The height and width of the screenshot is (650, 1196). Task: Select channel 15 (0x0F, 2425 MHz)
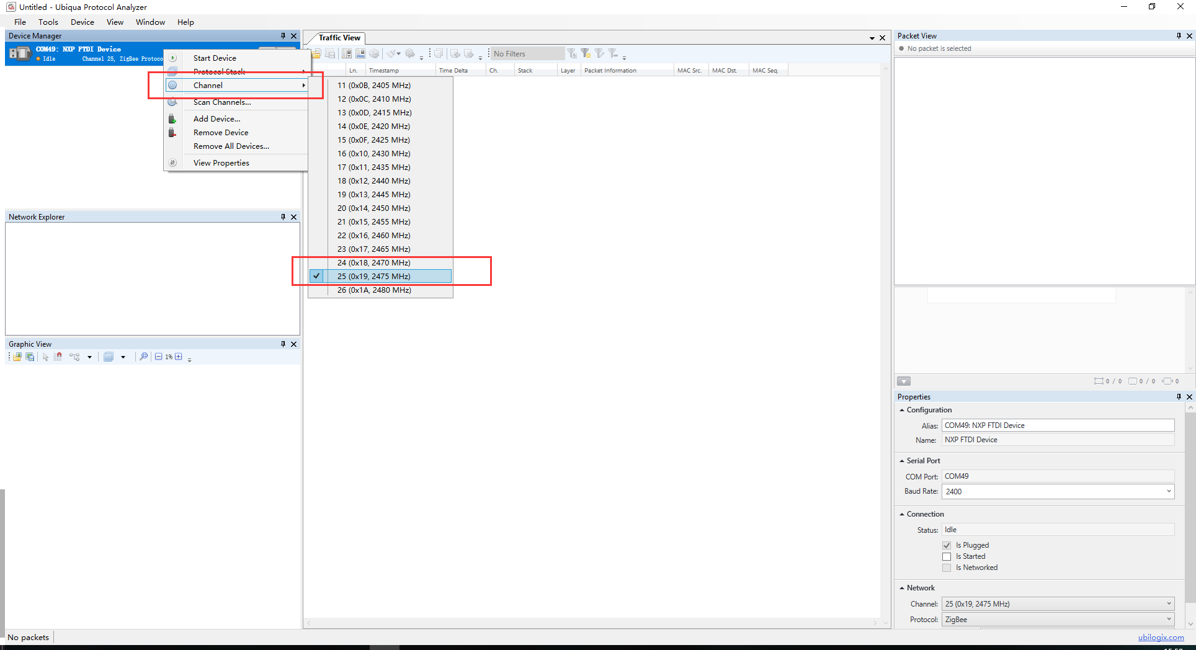[373, 140]
